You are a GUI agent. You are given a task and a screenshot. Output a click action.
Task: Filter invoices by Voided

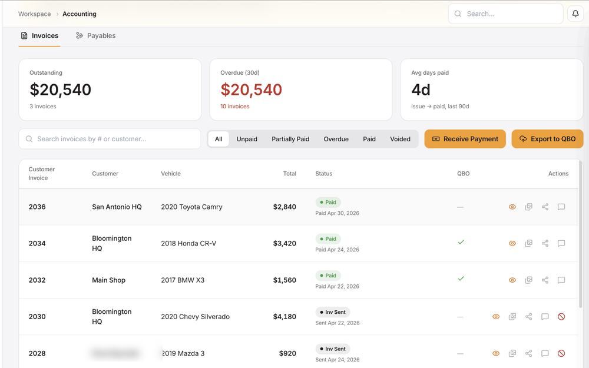point(400,139)
